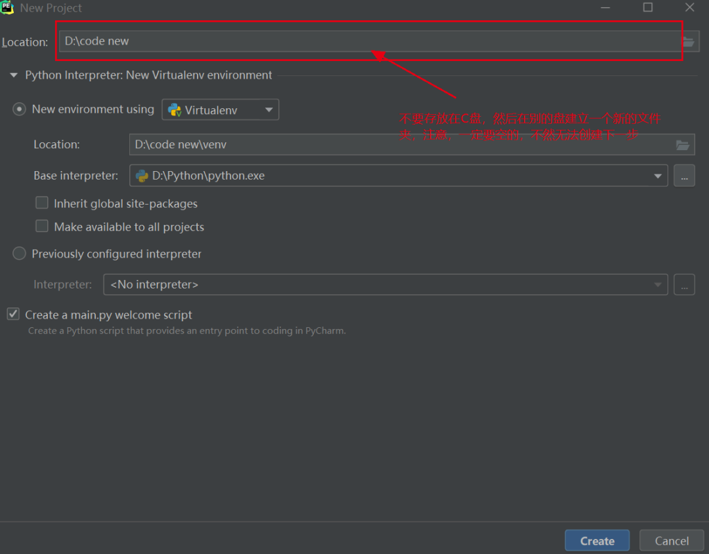Select Previously configured interpreter option
The width and height of the screenshot is (709, 554).
pos(19,253)
